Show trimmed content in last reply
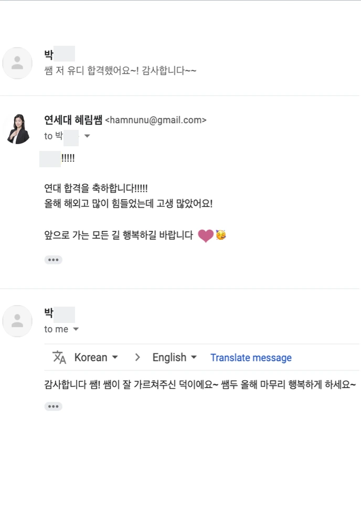The width and height of the screenshot is (361, 507). (53, 407)
